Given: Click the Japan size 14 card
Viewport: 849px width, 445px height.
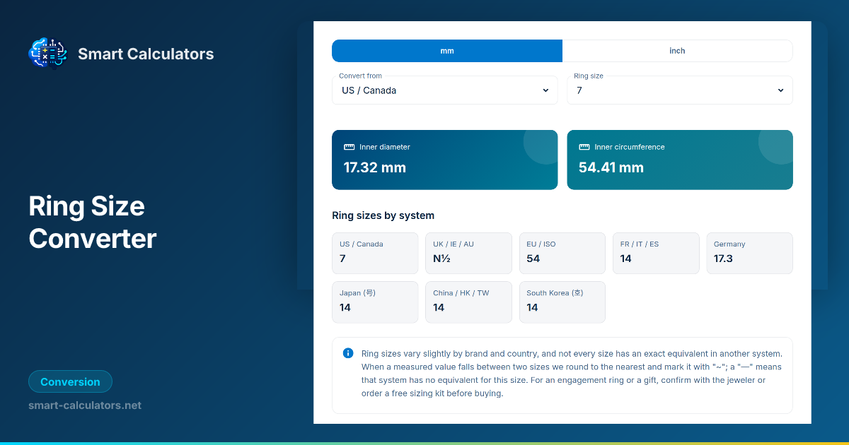Looking at the screenshot, I should tap(375, 302).
